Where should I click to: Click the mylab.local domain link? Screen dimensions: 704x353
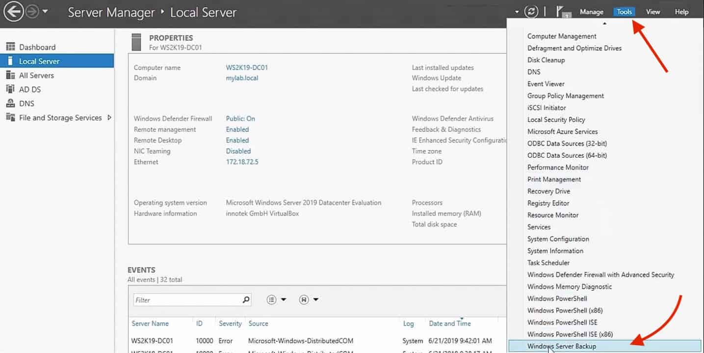(242, 78)
